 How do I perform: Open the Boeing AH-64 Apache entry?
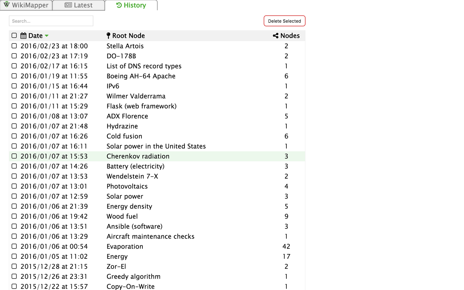pyautogui.click(x=141, y=76)
